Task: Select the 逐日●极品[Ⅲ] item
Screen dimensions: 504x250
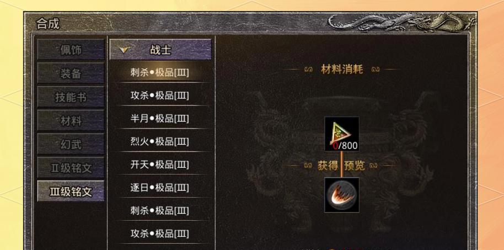Action: coord(160,187)
